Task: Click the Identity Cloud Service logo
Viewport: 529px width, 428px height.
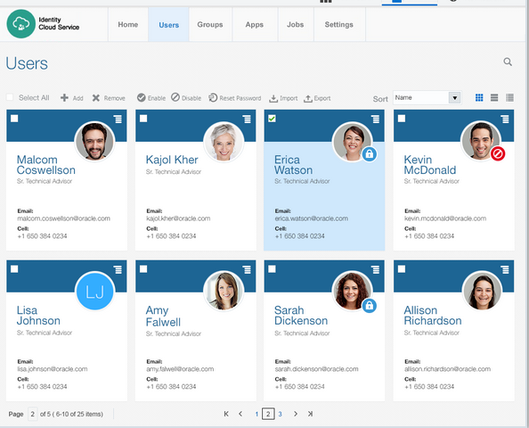Action: pyautogui.click(x=20, y=24)
